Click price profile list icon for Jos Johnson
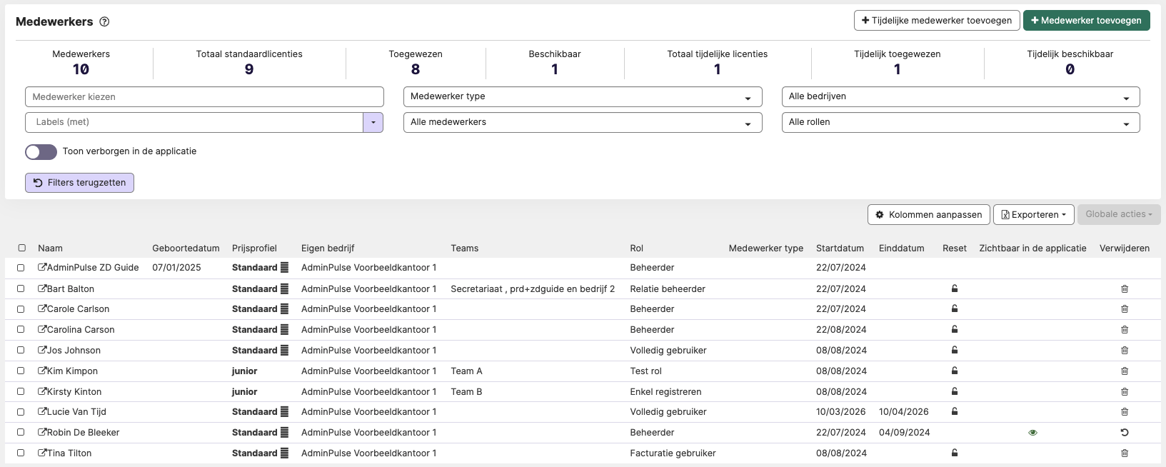Screen dimensions: 1166x467 coord(284,350)
